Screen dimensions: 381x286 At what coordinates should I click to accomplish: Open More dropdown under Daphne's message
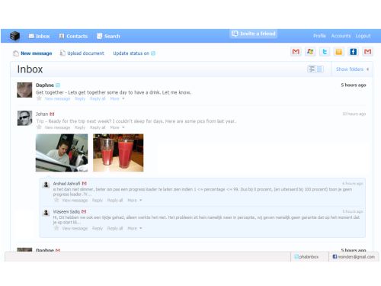117,98
